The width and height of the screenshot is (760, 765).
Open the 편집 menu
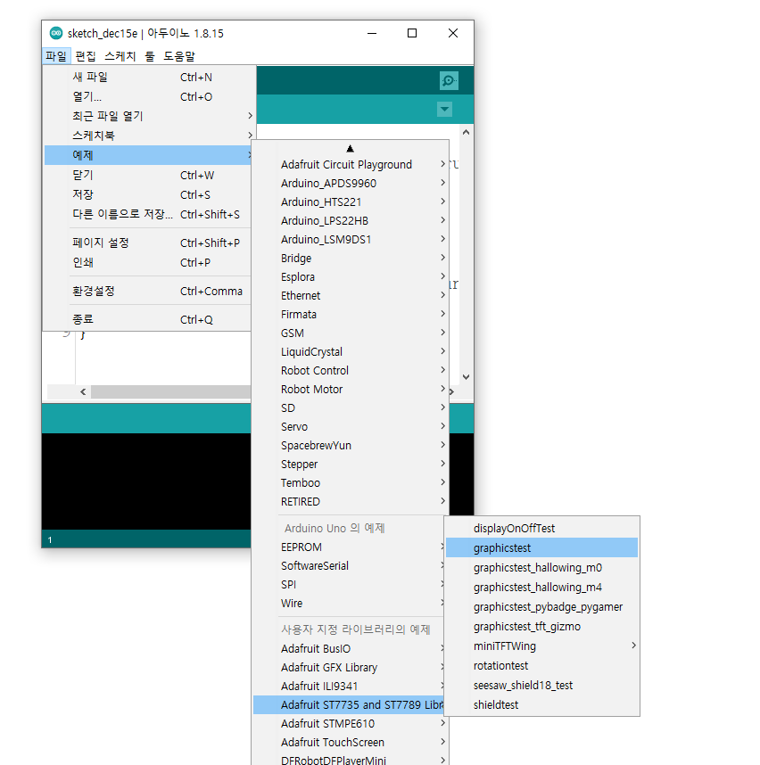tap(86, 56)
